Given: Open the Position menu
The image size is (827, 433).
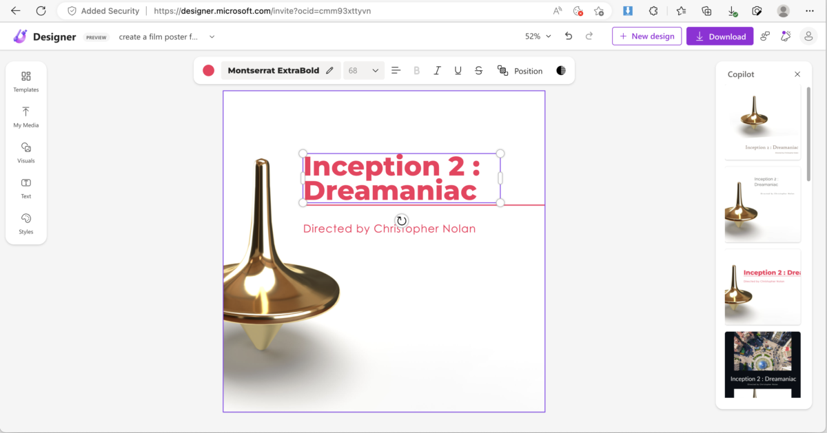Looking at the screenshot, I should click(520, 71).
